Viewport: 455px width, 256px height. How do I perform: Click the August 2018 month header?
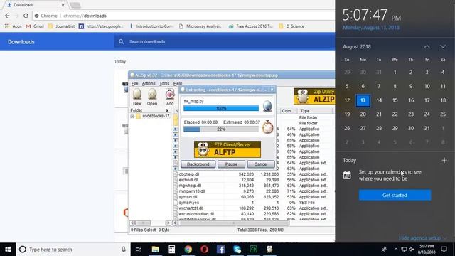tap(357, 46)
